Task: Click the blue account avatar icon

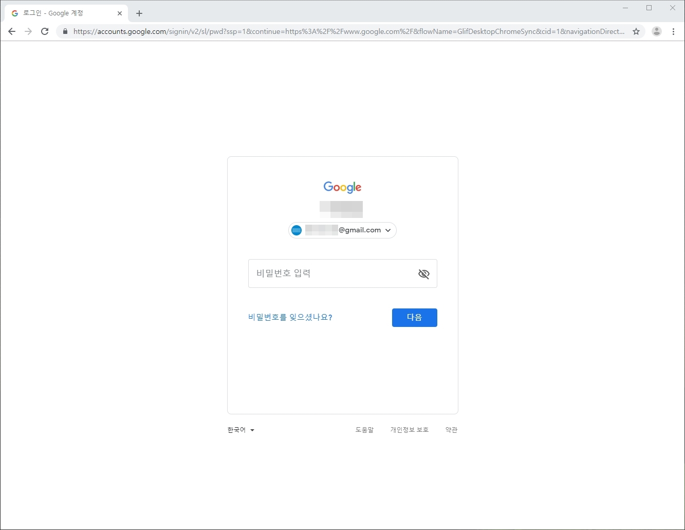Action: tap(297, 230)
